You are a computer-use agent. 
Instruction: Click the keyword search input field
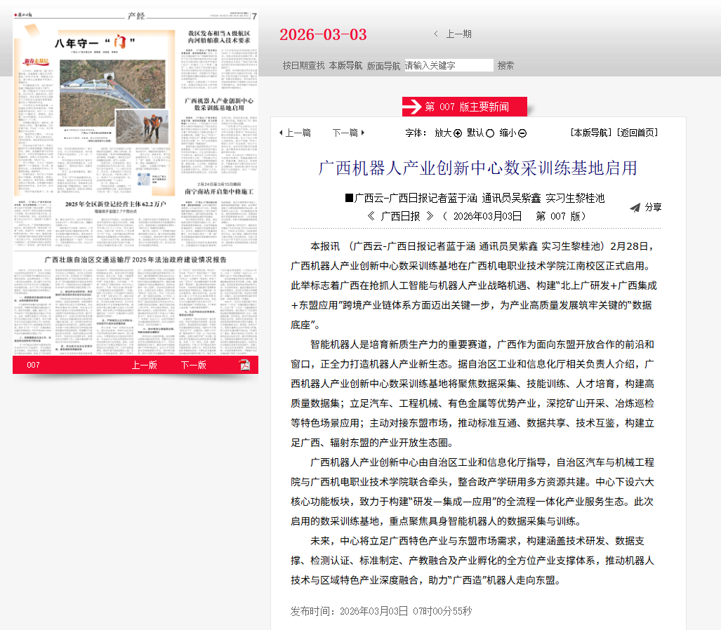[449, 65]
